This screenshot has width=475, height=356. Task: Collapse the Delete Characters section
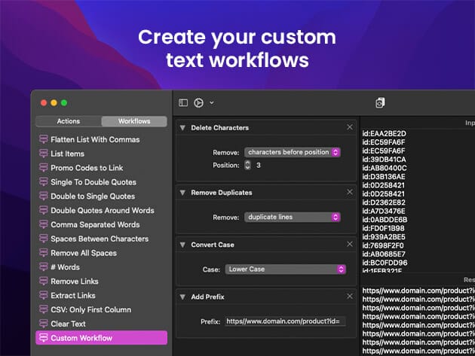(x=182, y=128)
